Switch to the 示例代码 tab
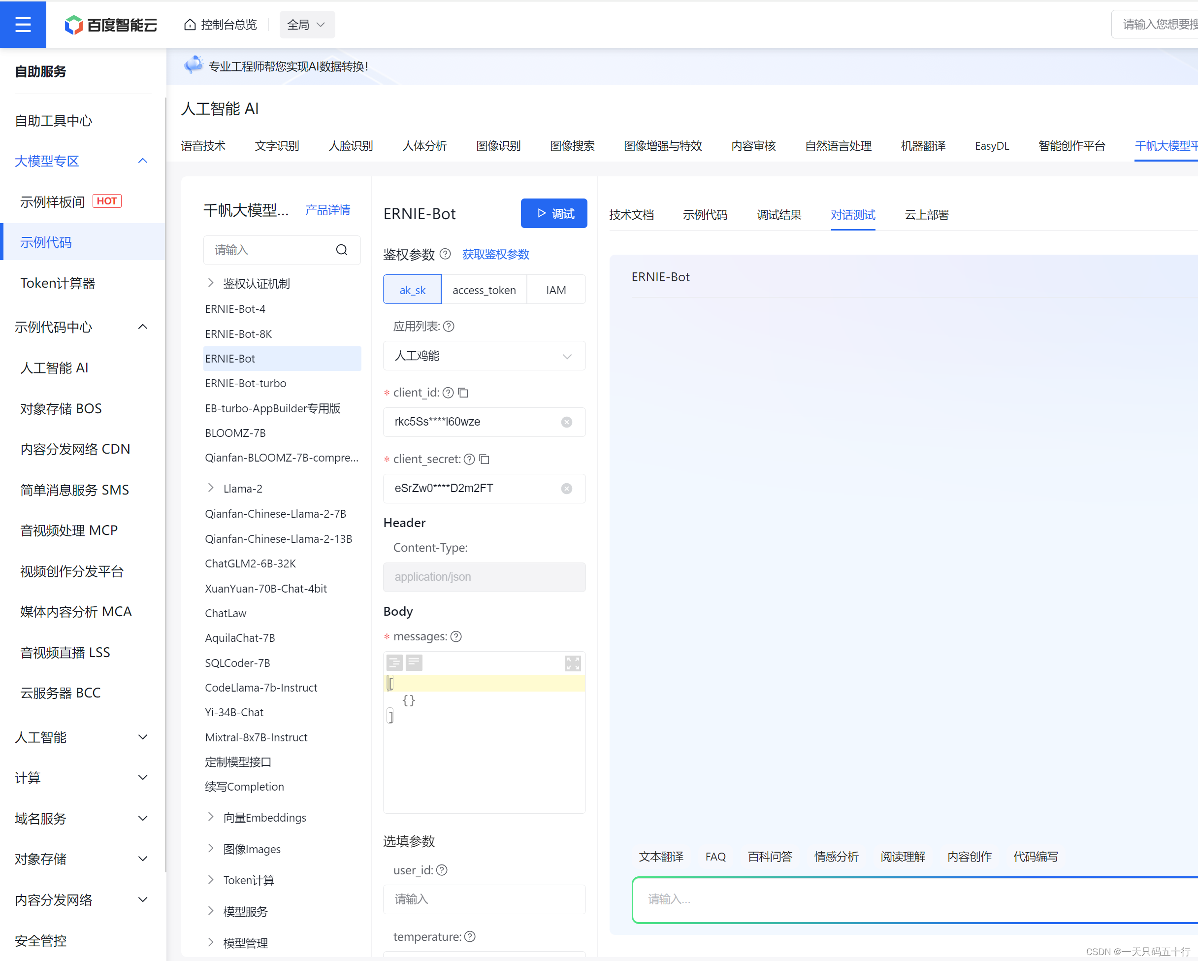The image size is (1198, 961). 705,215
